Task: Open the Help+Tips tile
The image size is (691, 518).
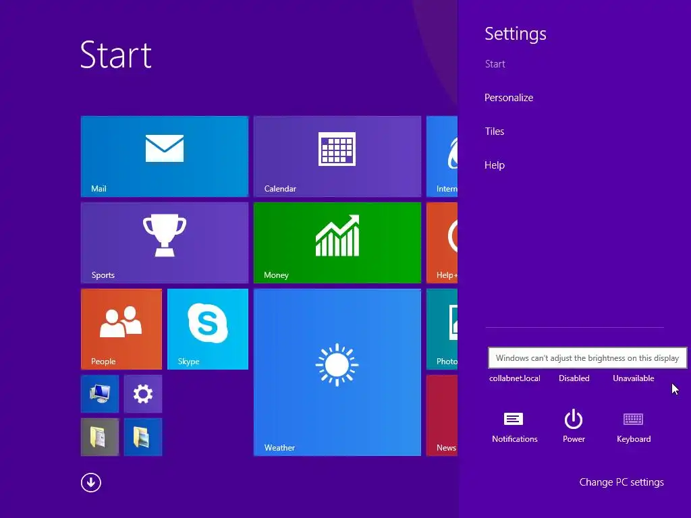Action: (442, 243)
